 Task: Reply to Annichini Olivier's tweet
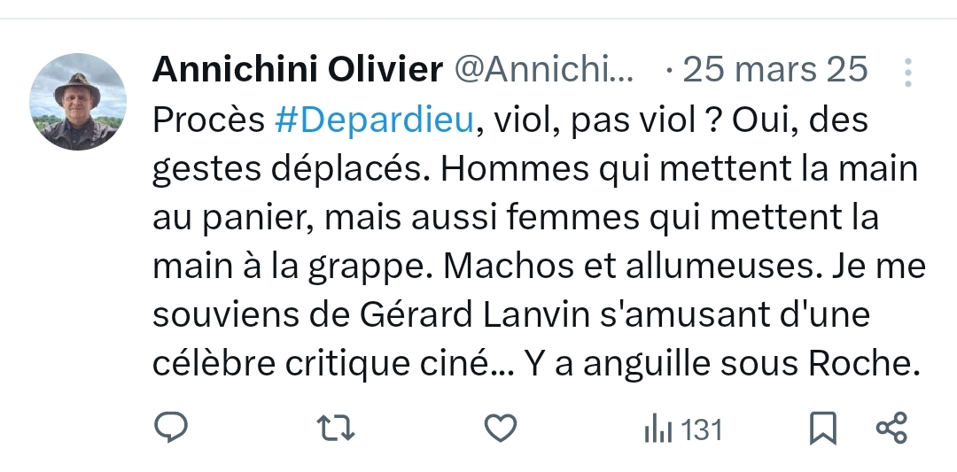[x=171, y=429]
